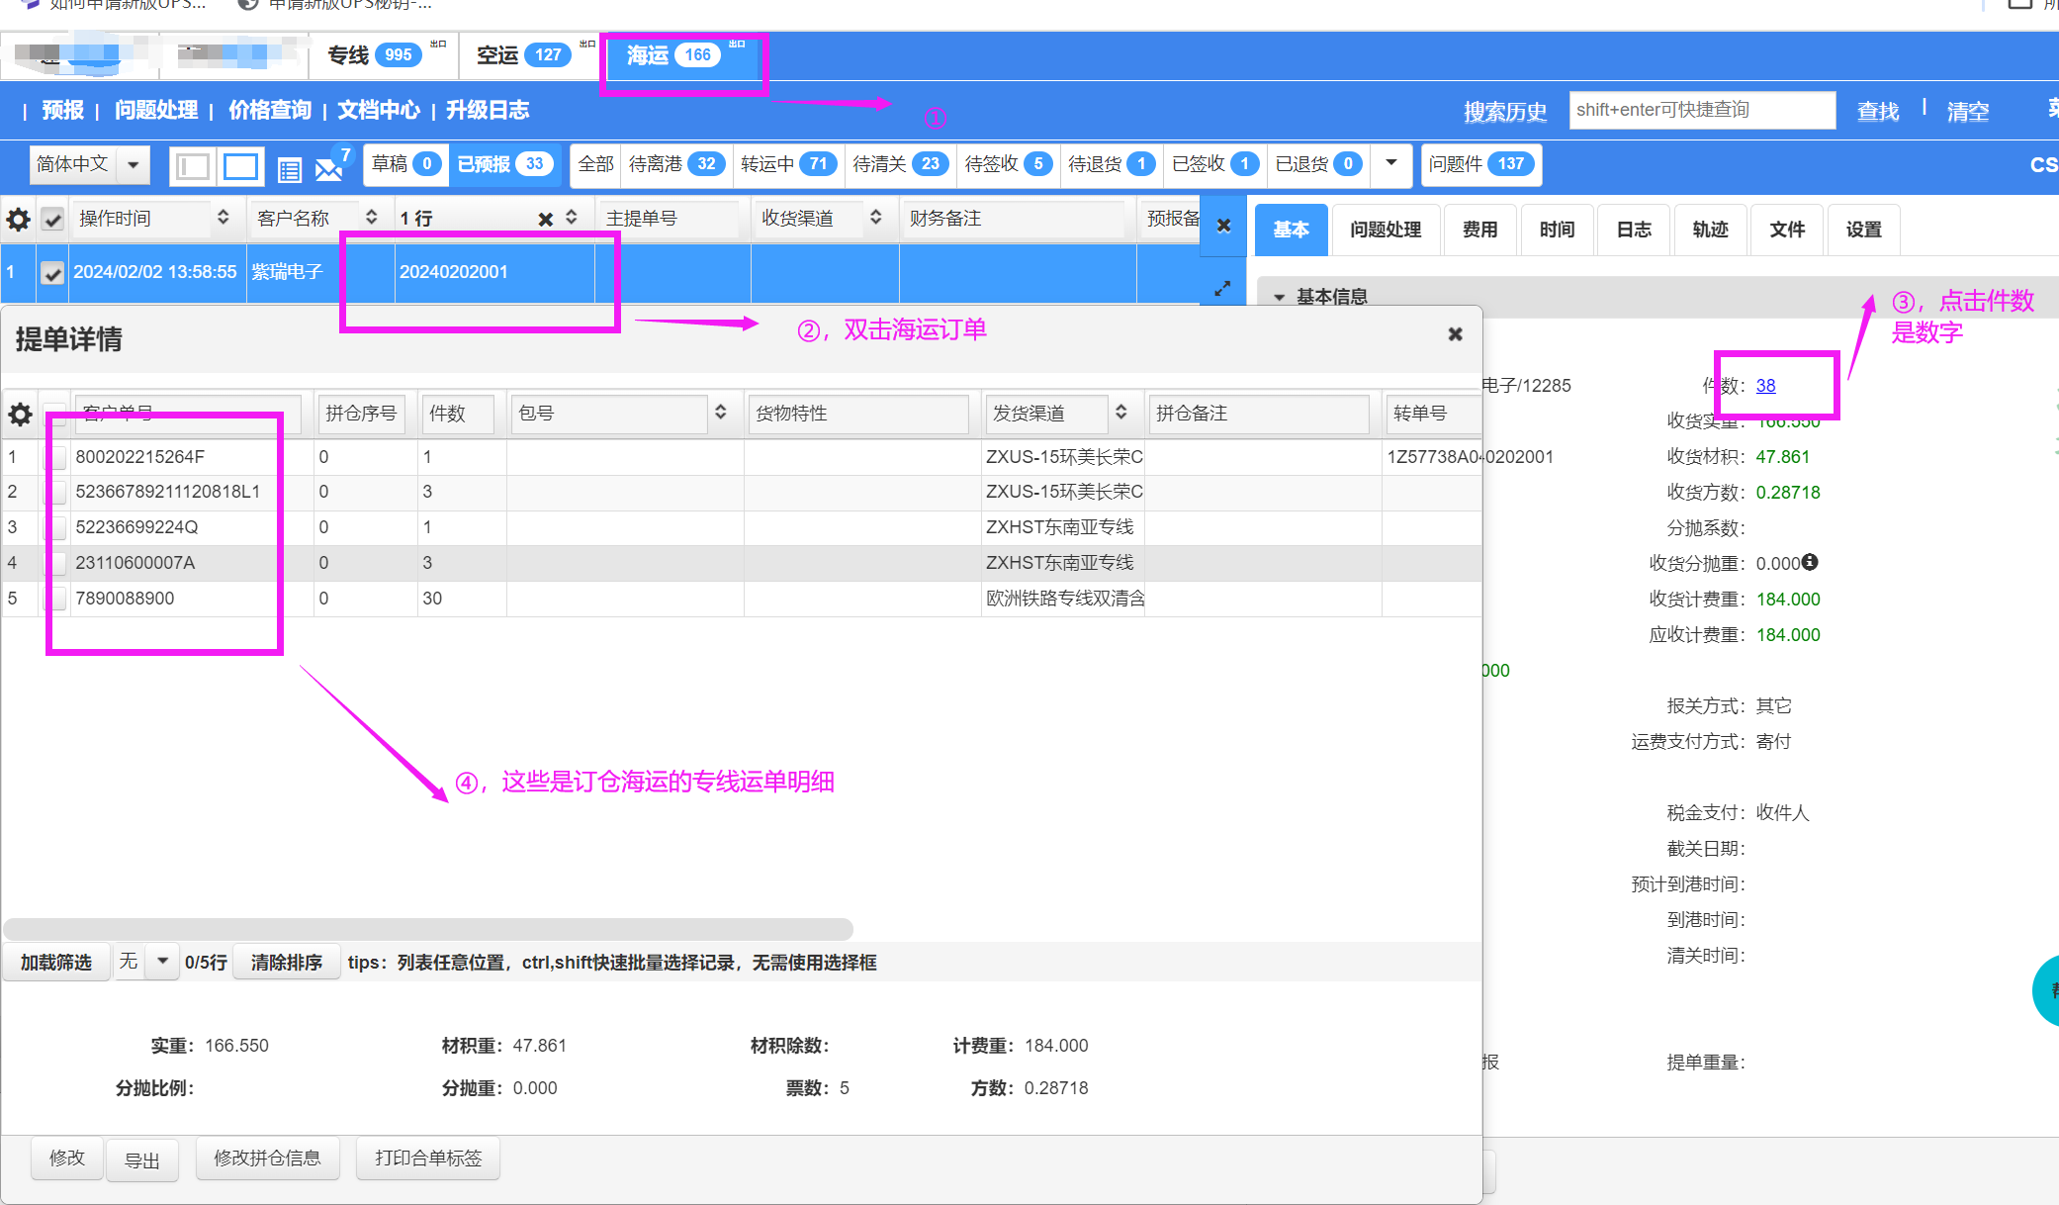
Task: Click the shift+enter quick search field
Action: click(1701, 110)
